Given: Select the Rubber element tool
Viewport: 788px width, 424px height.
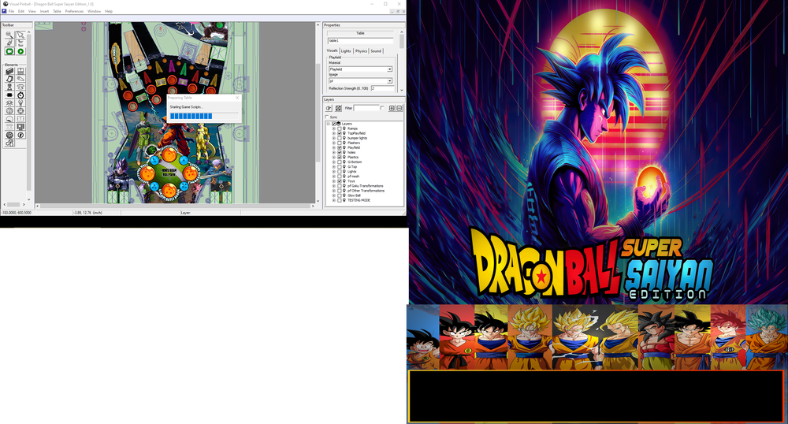Looking at the screenshot, I should [9, 143].
